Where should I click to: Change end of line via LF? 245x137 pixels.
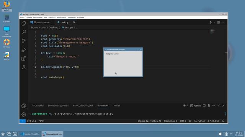[190, 121]
